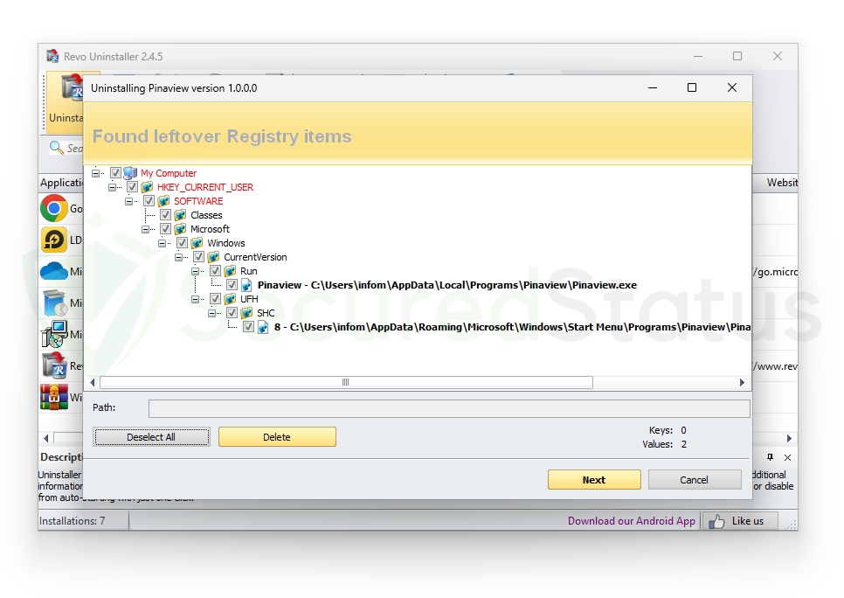Image resolution: width=844 pixels, height=598 pixels.
Task: Select the Classes tree item label
Action: point(206,215)
